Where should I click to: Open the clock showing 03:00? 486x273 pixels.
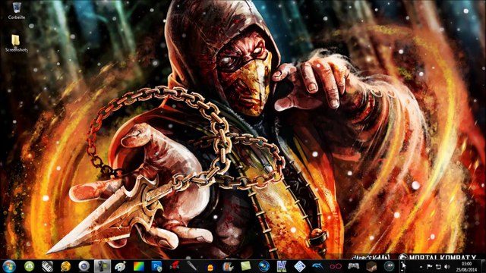466,266
